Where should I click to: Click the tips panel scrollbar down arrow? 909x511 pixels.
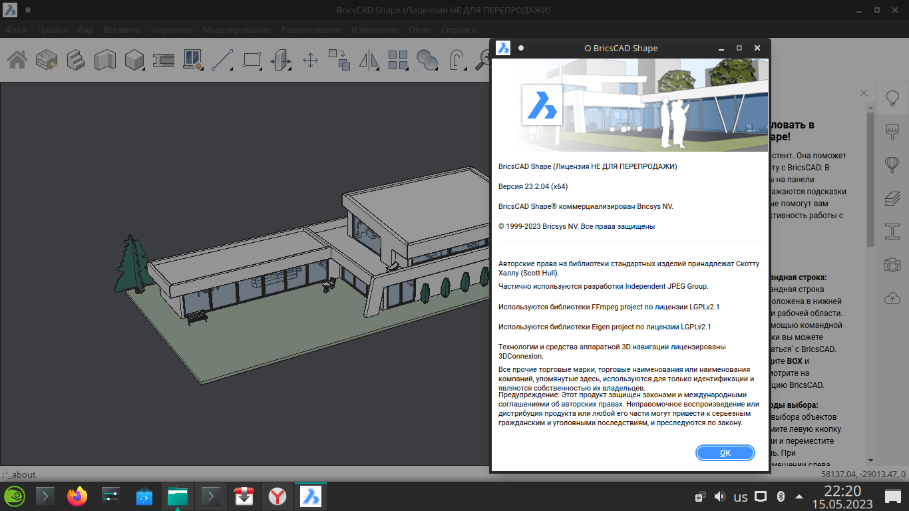(870, 460)
